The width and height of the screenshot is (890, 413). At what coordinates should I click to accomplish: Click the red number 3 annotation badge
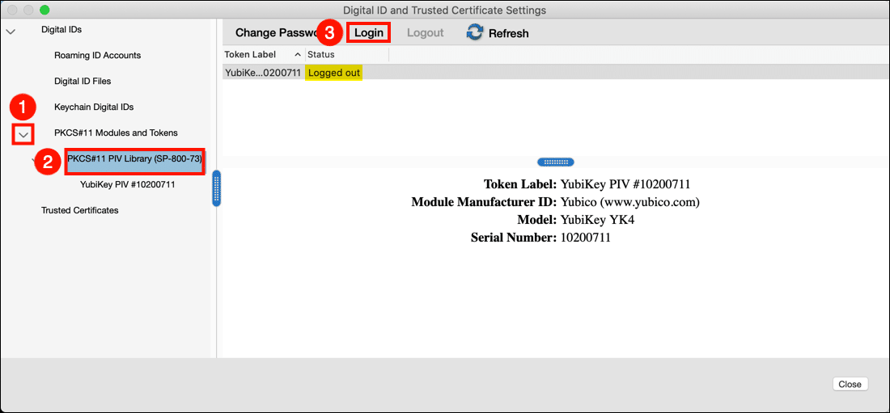pos(328,33)
